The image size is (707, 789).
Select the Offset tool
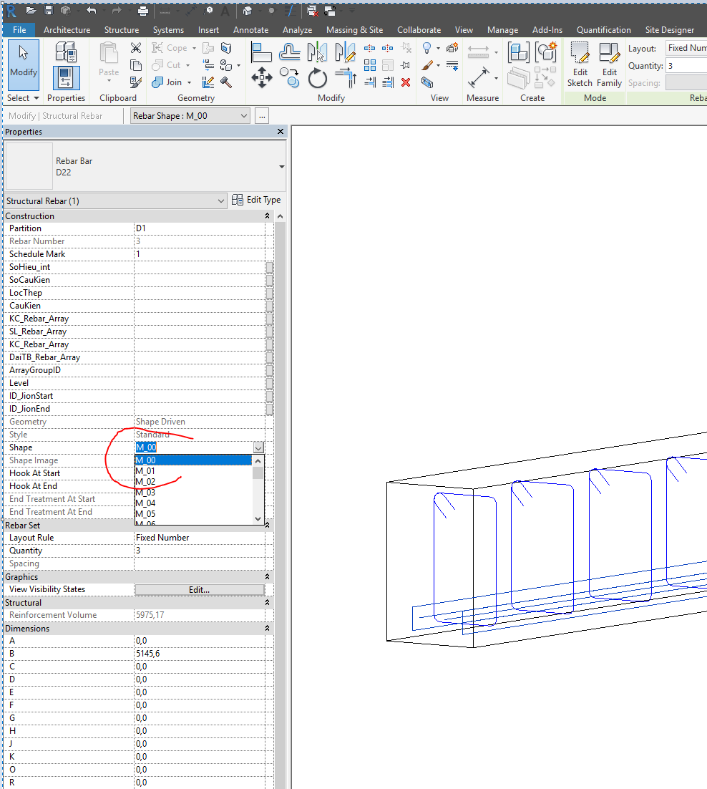[289, 52]
